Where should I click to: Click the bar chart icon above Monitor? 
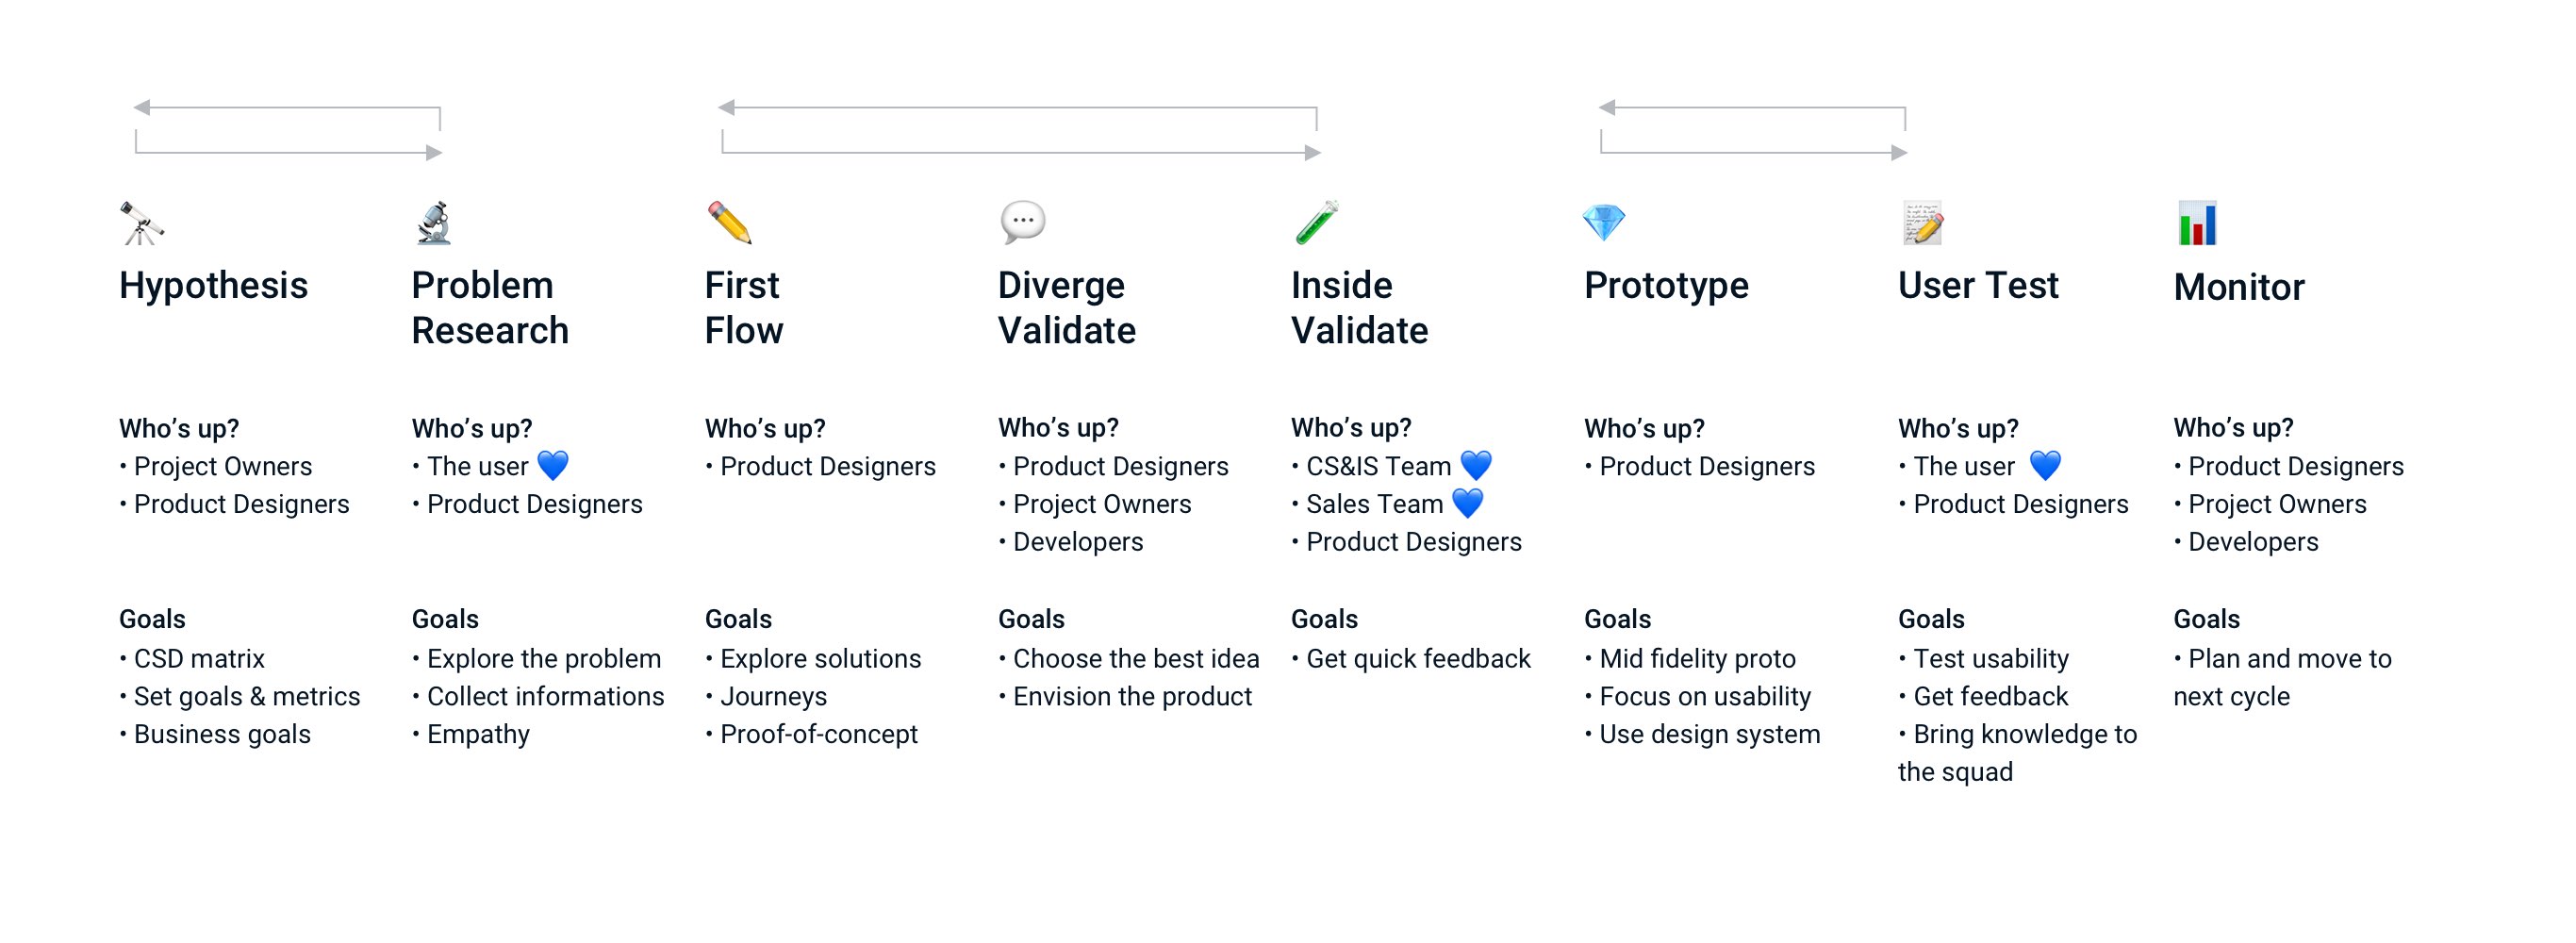[x=2197, y=223]
